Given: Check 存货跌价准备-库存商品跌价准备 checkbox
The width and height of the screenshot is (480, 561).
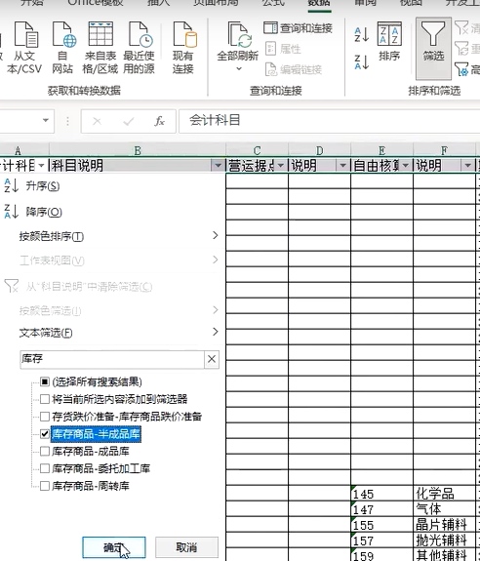Looking at the screenshot, I should click(45, 417).
